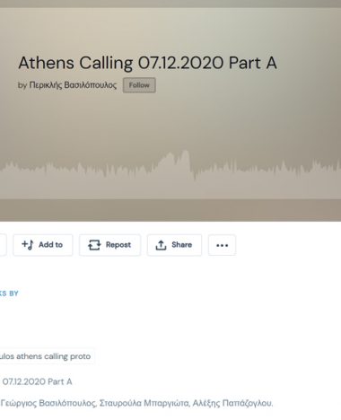Click the Add to button label

(50, 245)
